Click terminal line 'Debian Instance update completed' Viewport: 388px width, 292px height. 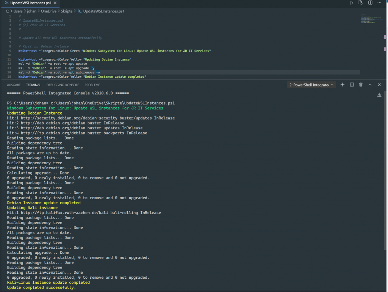[x=44, y=203]
